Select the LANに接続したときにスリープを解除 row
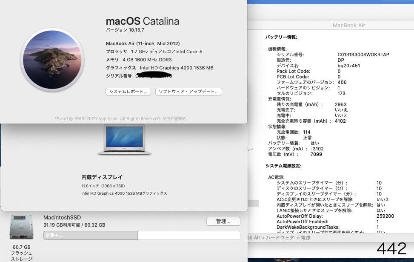Image resolution: width=414 pixels, height=262 pixels. tap(331, 210)
